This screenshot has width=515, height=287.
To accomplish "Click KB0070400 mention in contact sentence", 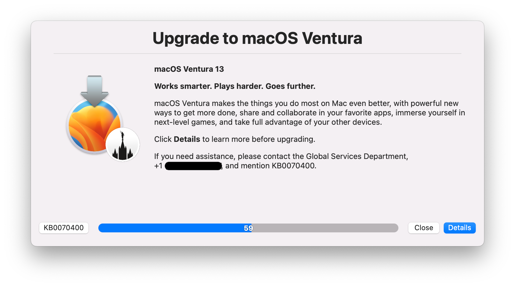I will [x=293, y=166].
